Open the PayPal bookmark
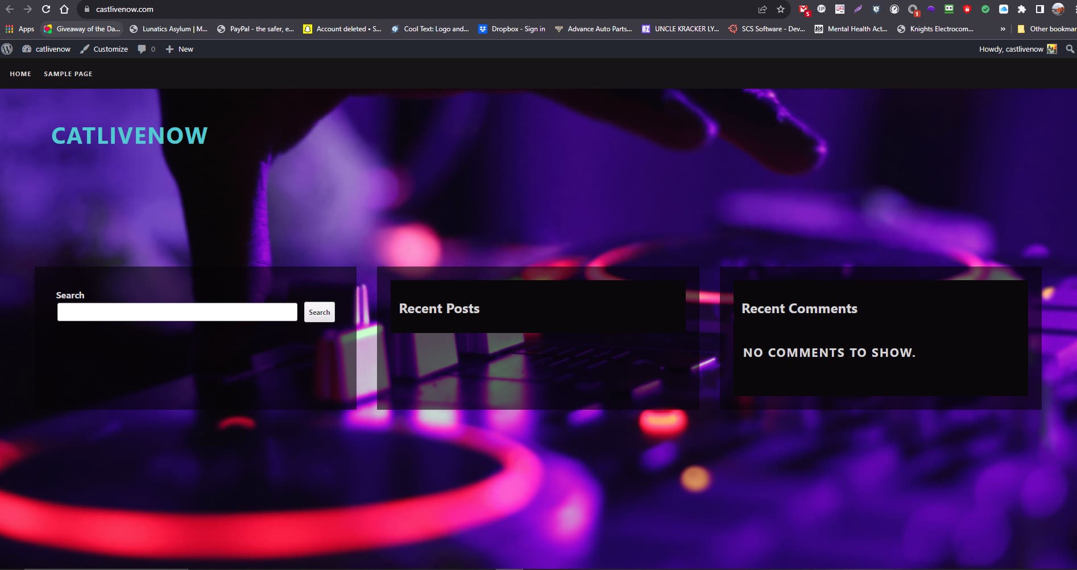The width and height of the screenshot is (1077, 570). tap(256, 29)
